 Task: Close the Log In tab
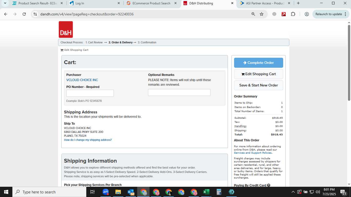119,3
